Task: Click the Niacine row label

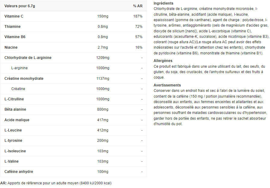Action: [x=11, y=47]
